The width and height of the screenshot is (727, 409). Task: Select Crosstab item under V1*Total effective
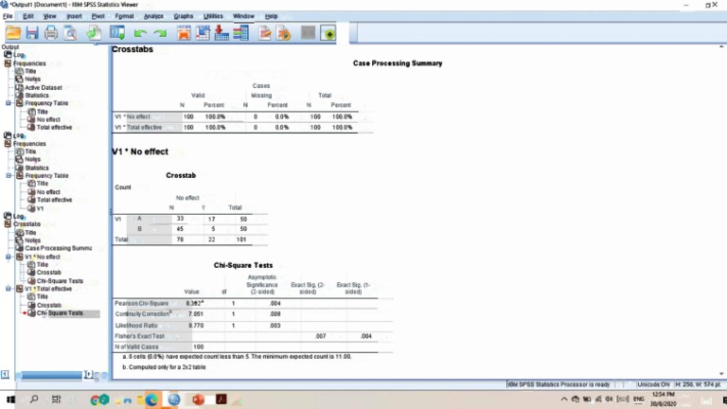point(48,305)
